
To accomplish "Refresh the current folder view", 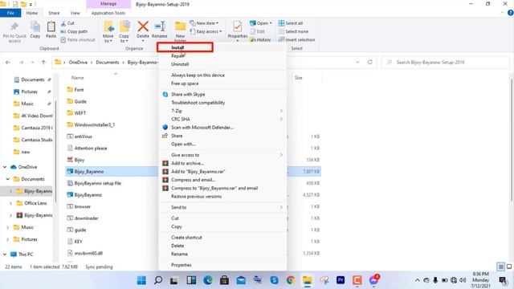I will pyautogui.click(x=370, y=62).
